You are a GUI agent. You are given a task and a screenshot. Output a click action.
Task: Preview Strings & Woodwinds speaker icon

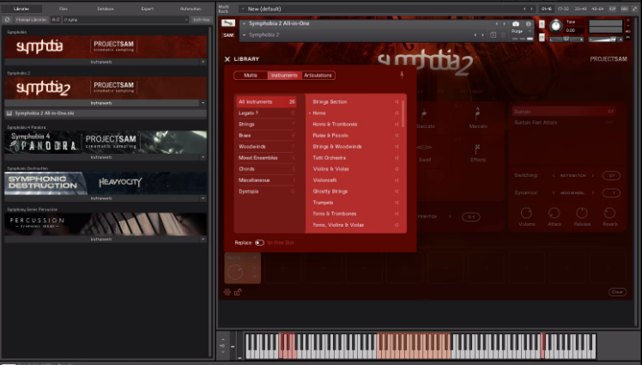pyautogui.click(x=397, y=147)
